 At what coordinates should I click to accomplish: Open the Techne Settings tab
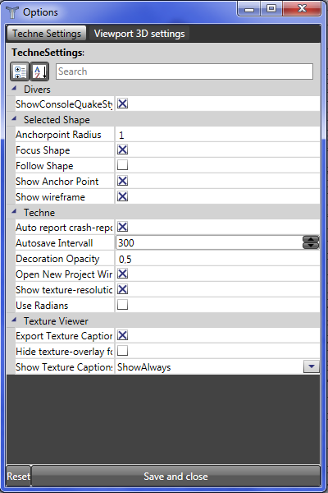[47, 34]
